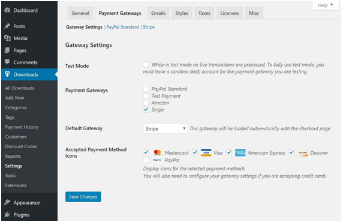
Task: Switch to the Licenses tab
Action: coord(230,13)
